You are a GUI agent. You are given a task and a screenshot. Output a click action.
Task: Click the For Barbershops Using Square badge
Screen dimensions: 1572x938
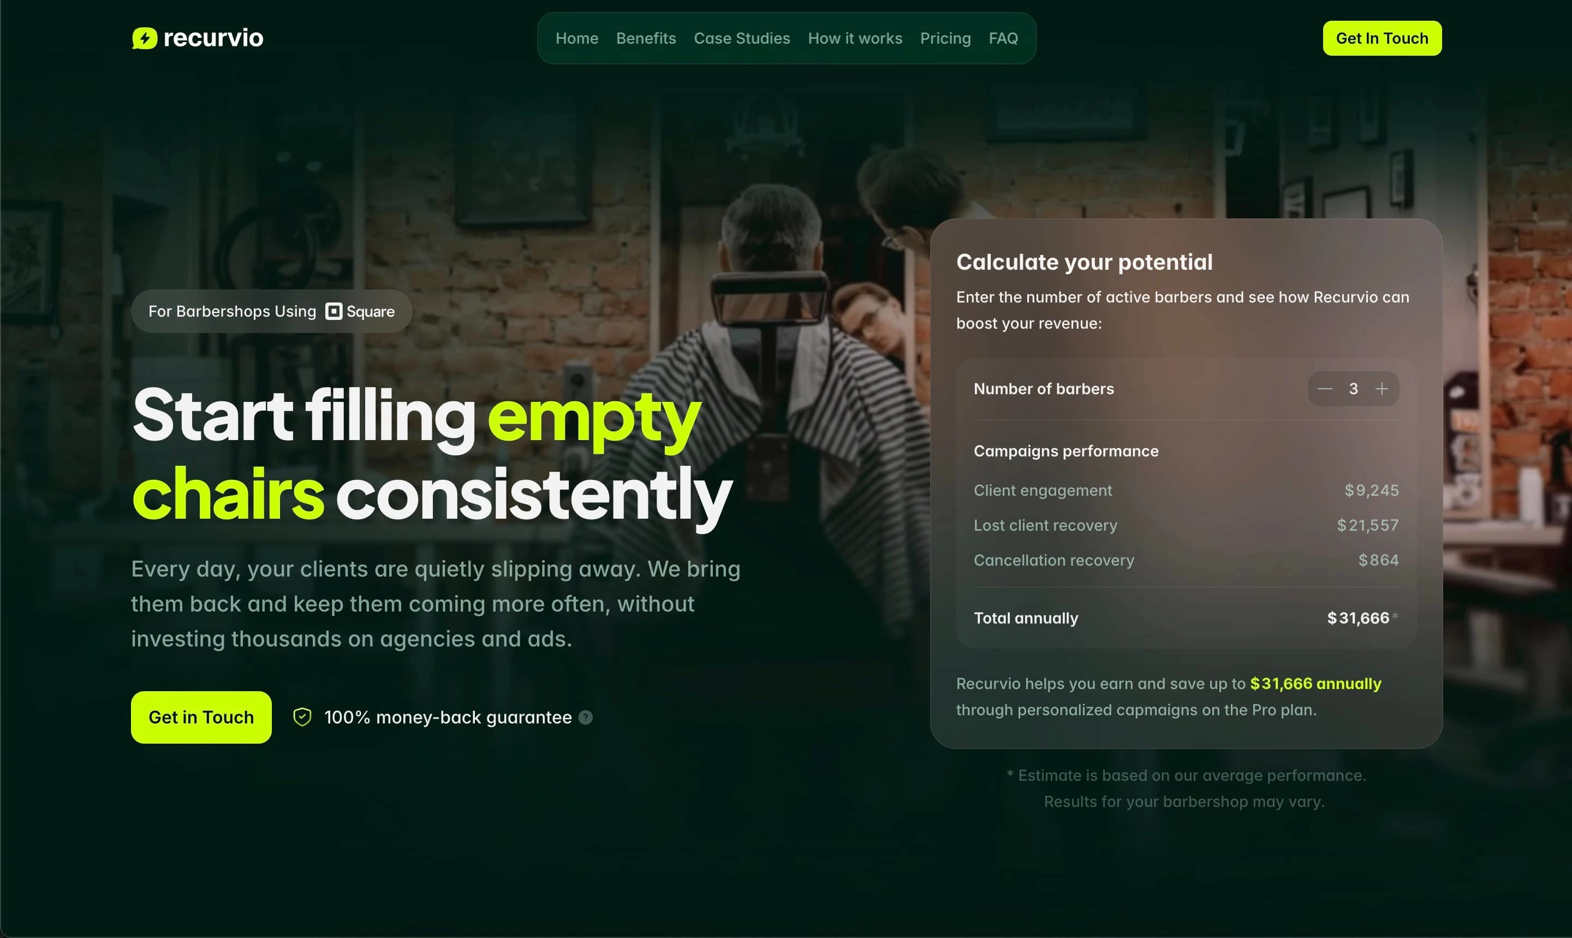(x=271, y=311)
